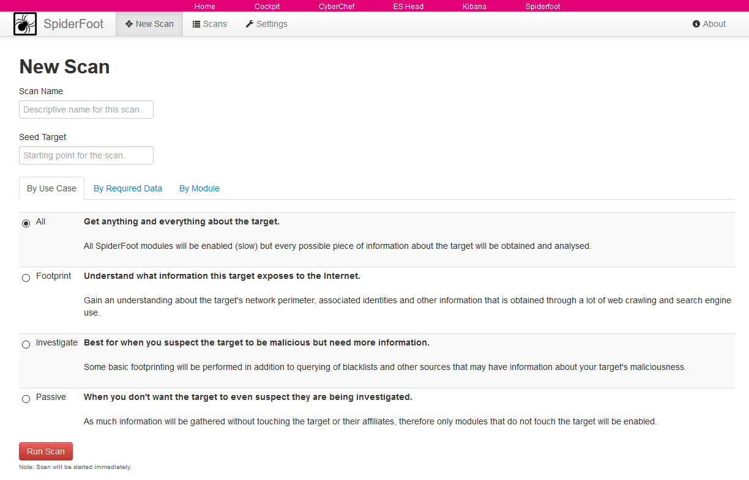
Task: Select the Passive scan radio button
Action: click(26, 399)
